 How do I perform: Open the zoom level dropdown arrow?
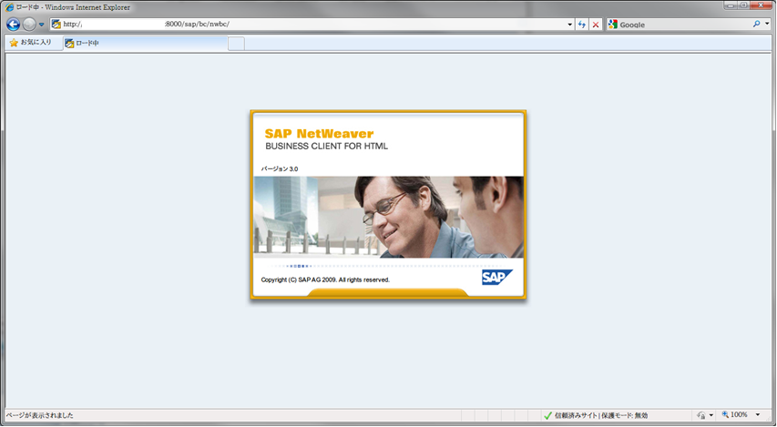click(758, 414)
